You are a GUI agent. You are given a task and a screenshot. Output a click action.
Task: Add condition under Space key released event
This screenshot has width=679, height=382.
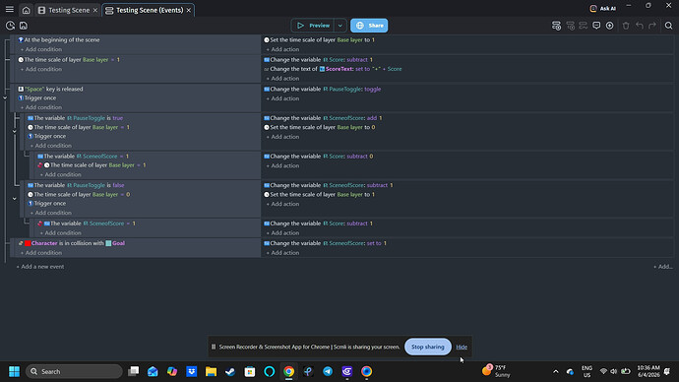[x=41, y=107]
